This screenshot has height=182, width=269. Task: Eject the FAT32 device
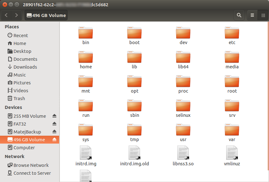54,124
